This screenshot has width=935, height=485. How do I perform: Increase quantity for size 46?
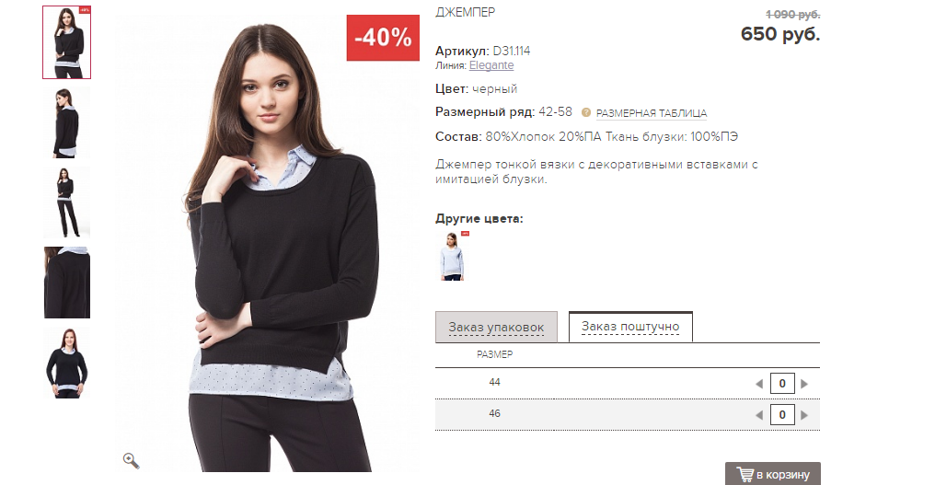point(804,415)
